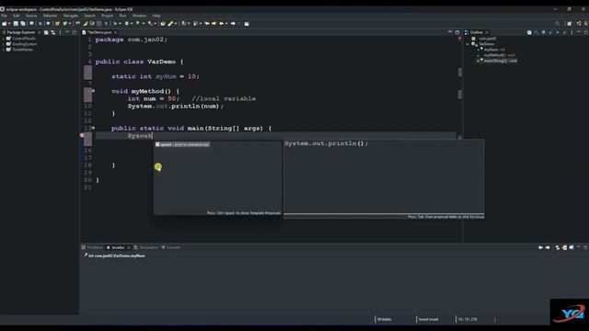Click the Writable status bar entry

coord(385,319)
